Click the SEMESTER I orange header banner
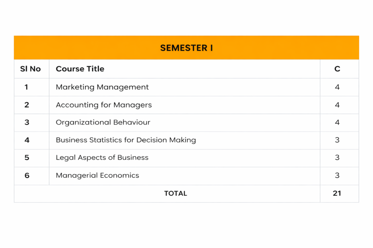This screenshot has height=248, width=373. point(186,48)
